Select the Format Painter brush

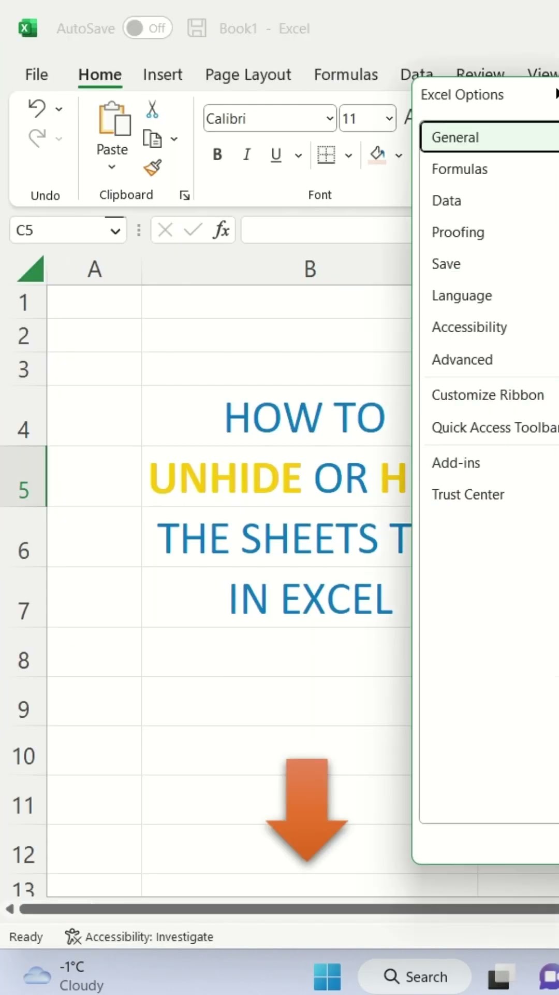(152, 168)
